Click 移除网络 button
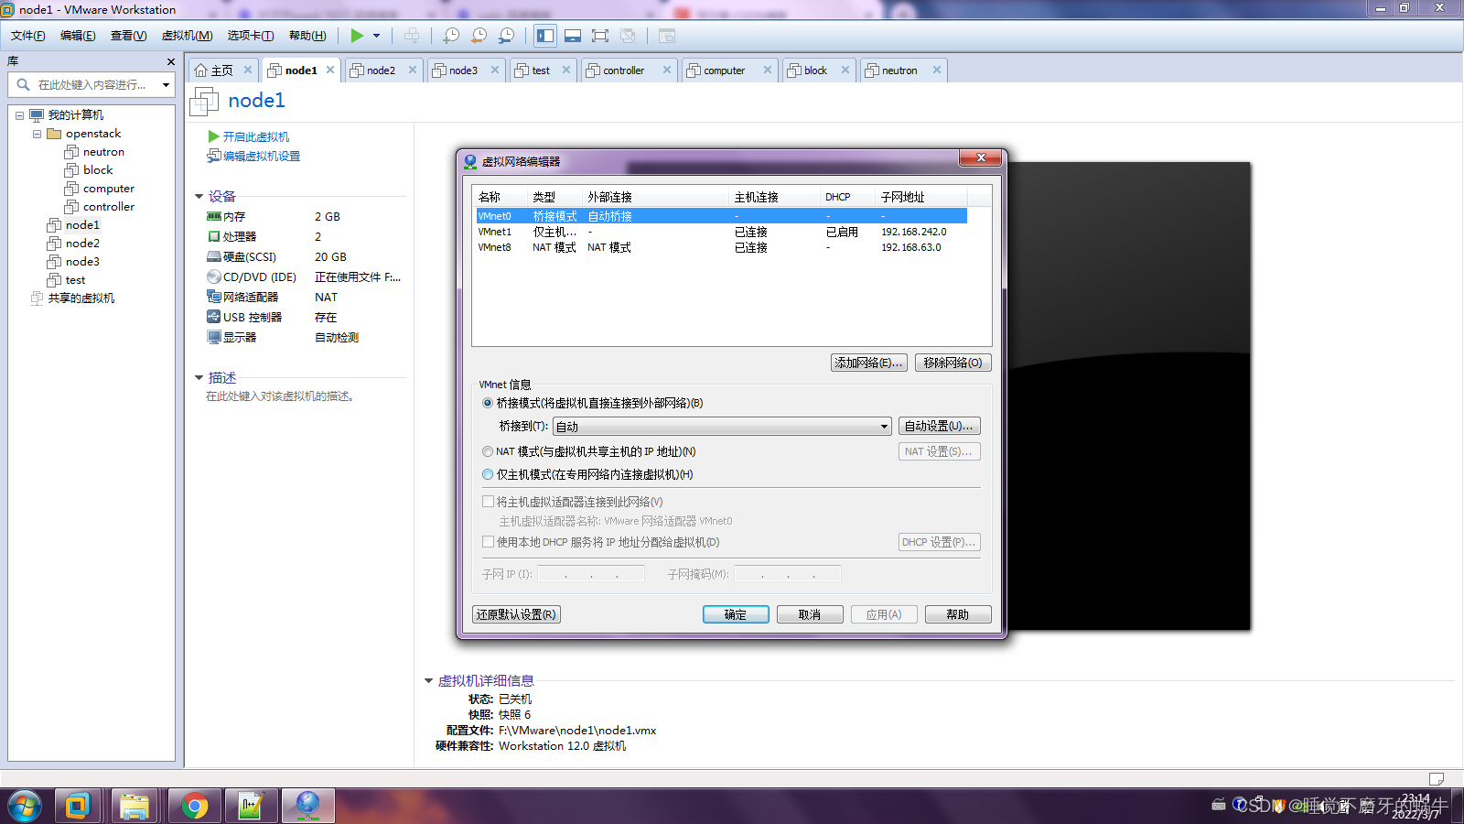Viewport: 1464px width, 824px height. point(953,363)
